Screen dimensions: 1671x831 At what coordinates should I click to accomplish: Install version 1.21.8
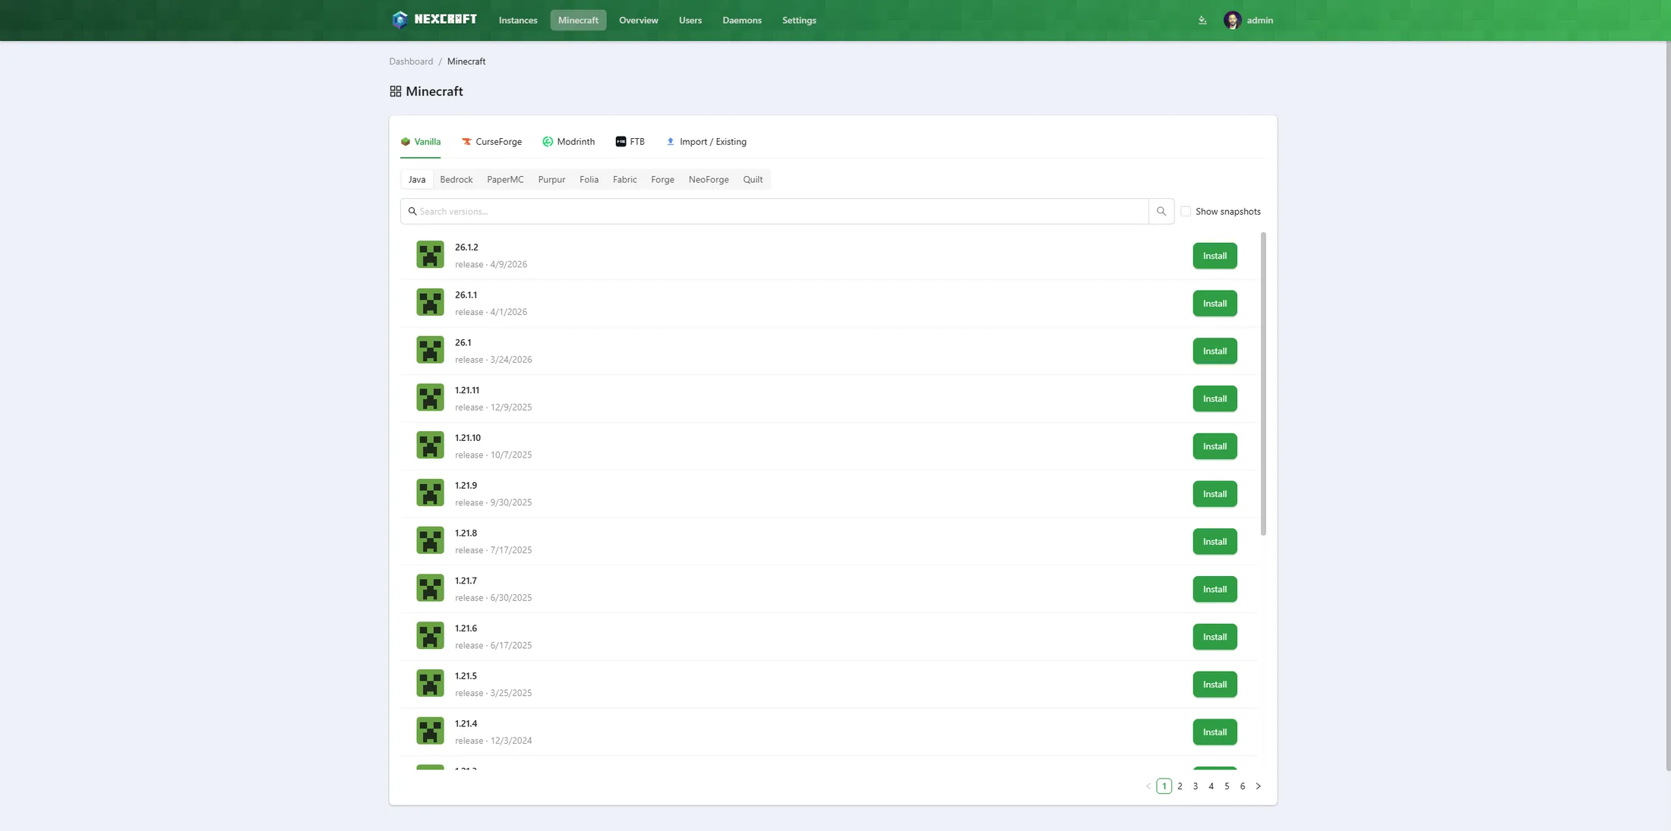click(1215, 542)
